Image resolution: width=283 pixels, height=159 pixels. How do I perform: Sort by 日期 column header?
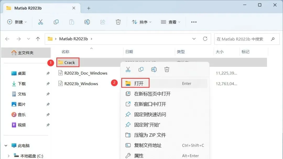[129, 52]
